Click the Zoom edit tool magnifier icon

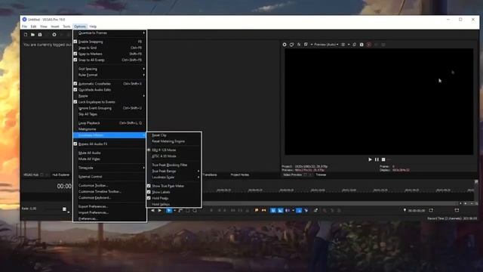(195, 210)
